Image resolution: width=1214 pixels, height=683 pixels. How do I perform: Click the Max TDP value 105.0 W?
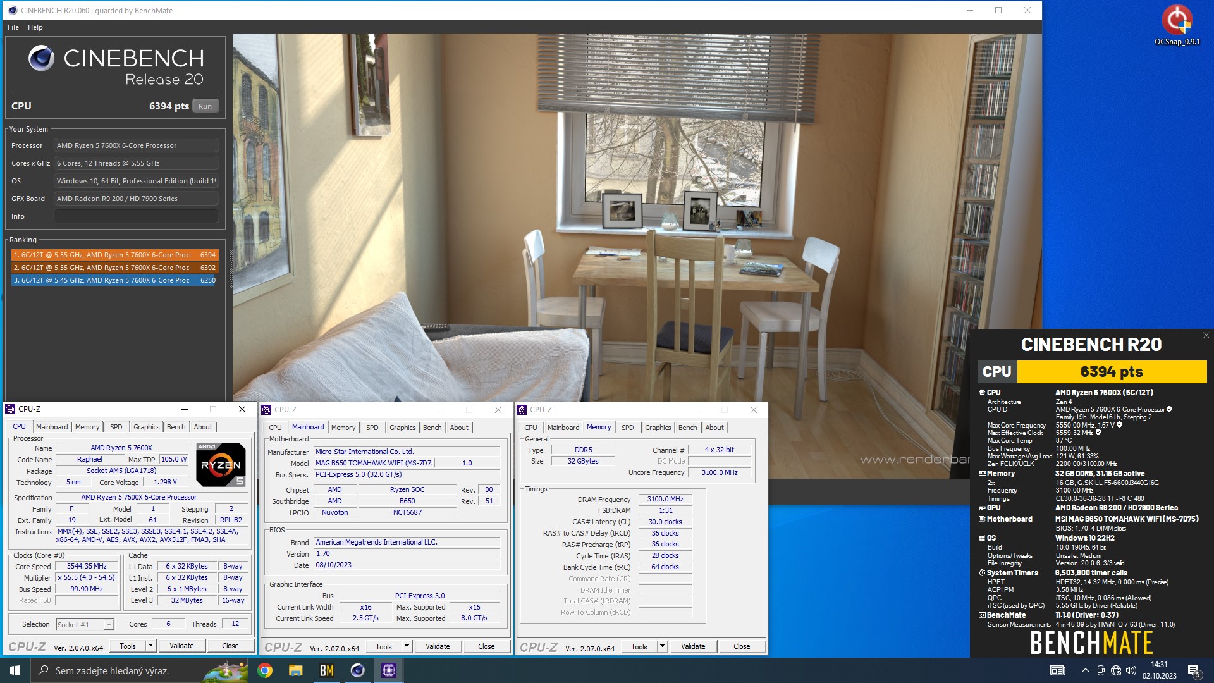(174, 460)
